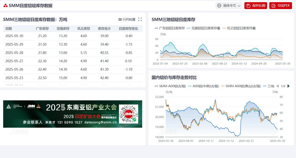
Task: Click the globe language icon
Action: tap(219, 6)
